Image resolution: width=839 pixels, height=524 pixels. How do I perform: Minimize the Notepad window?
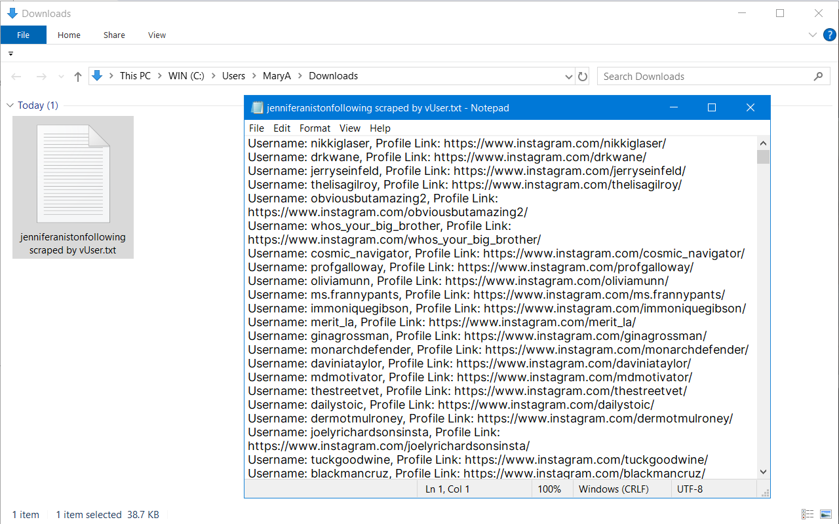pos(673,107)
